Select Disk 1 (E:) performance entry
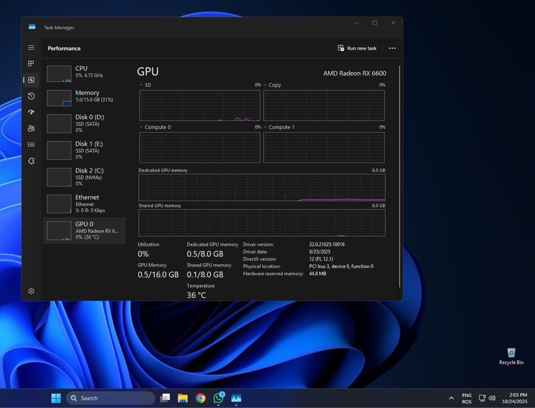 tap(85, 150)
